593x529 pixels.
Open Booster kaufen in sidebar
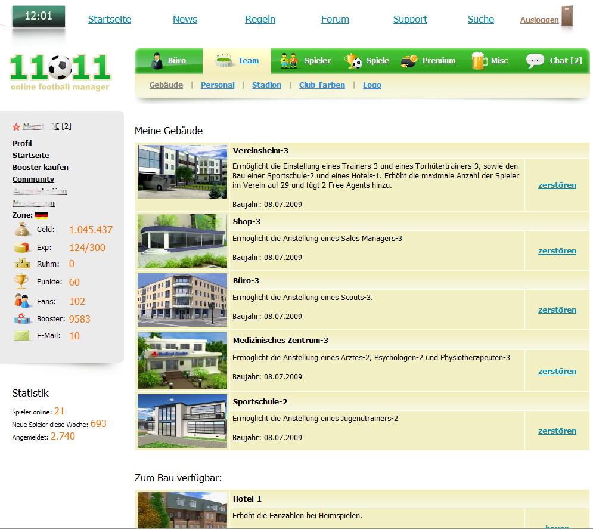pos(41,167)
